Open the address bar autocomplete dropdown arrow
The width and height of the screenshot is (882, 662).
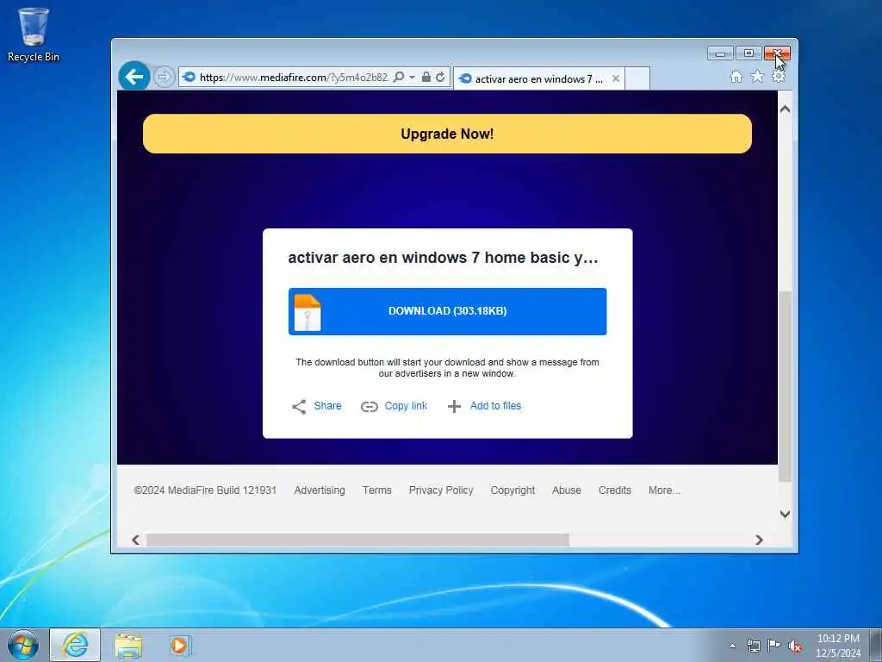(x=412, y=77)
